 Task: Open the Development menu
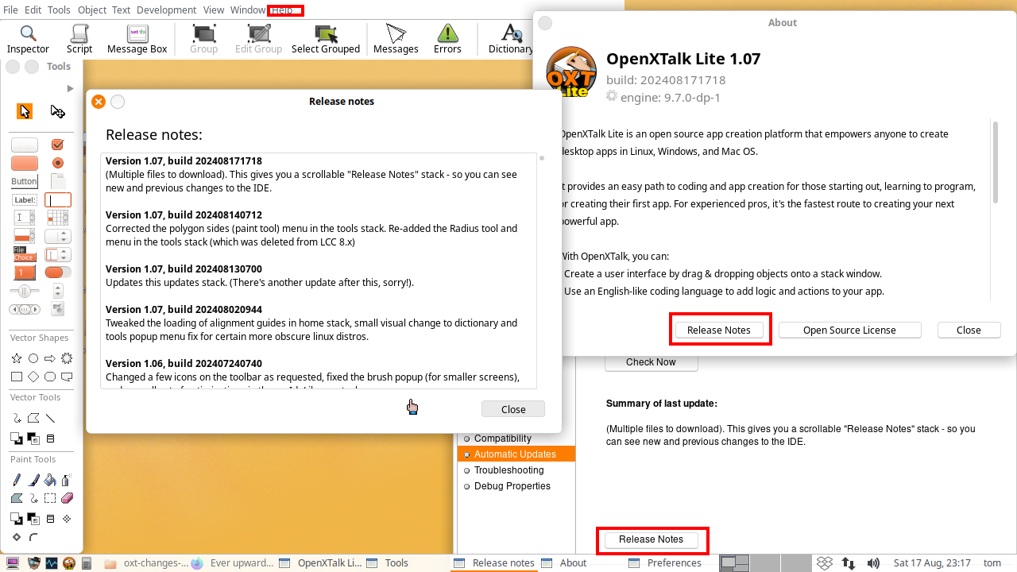166,10
